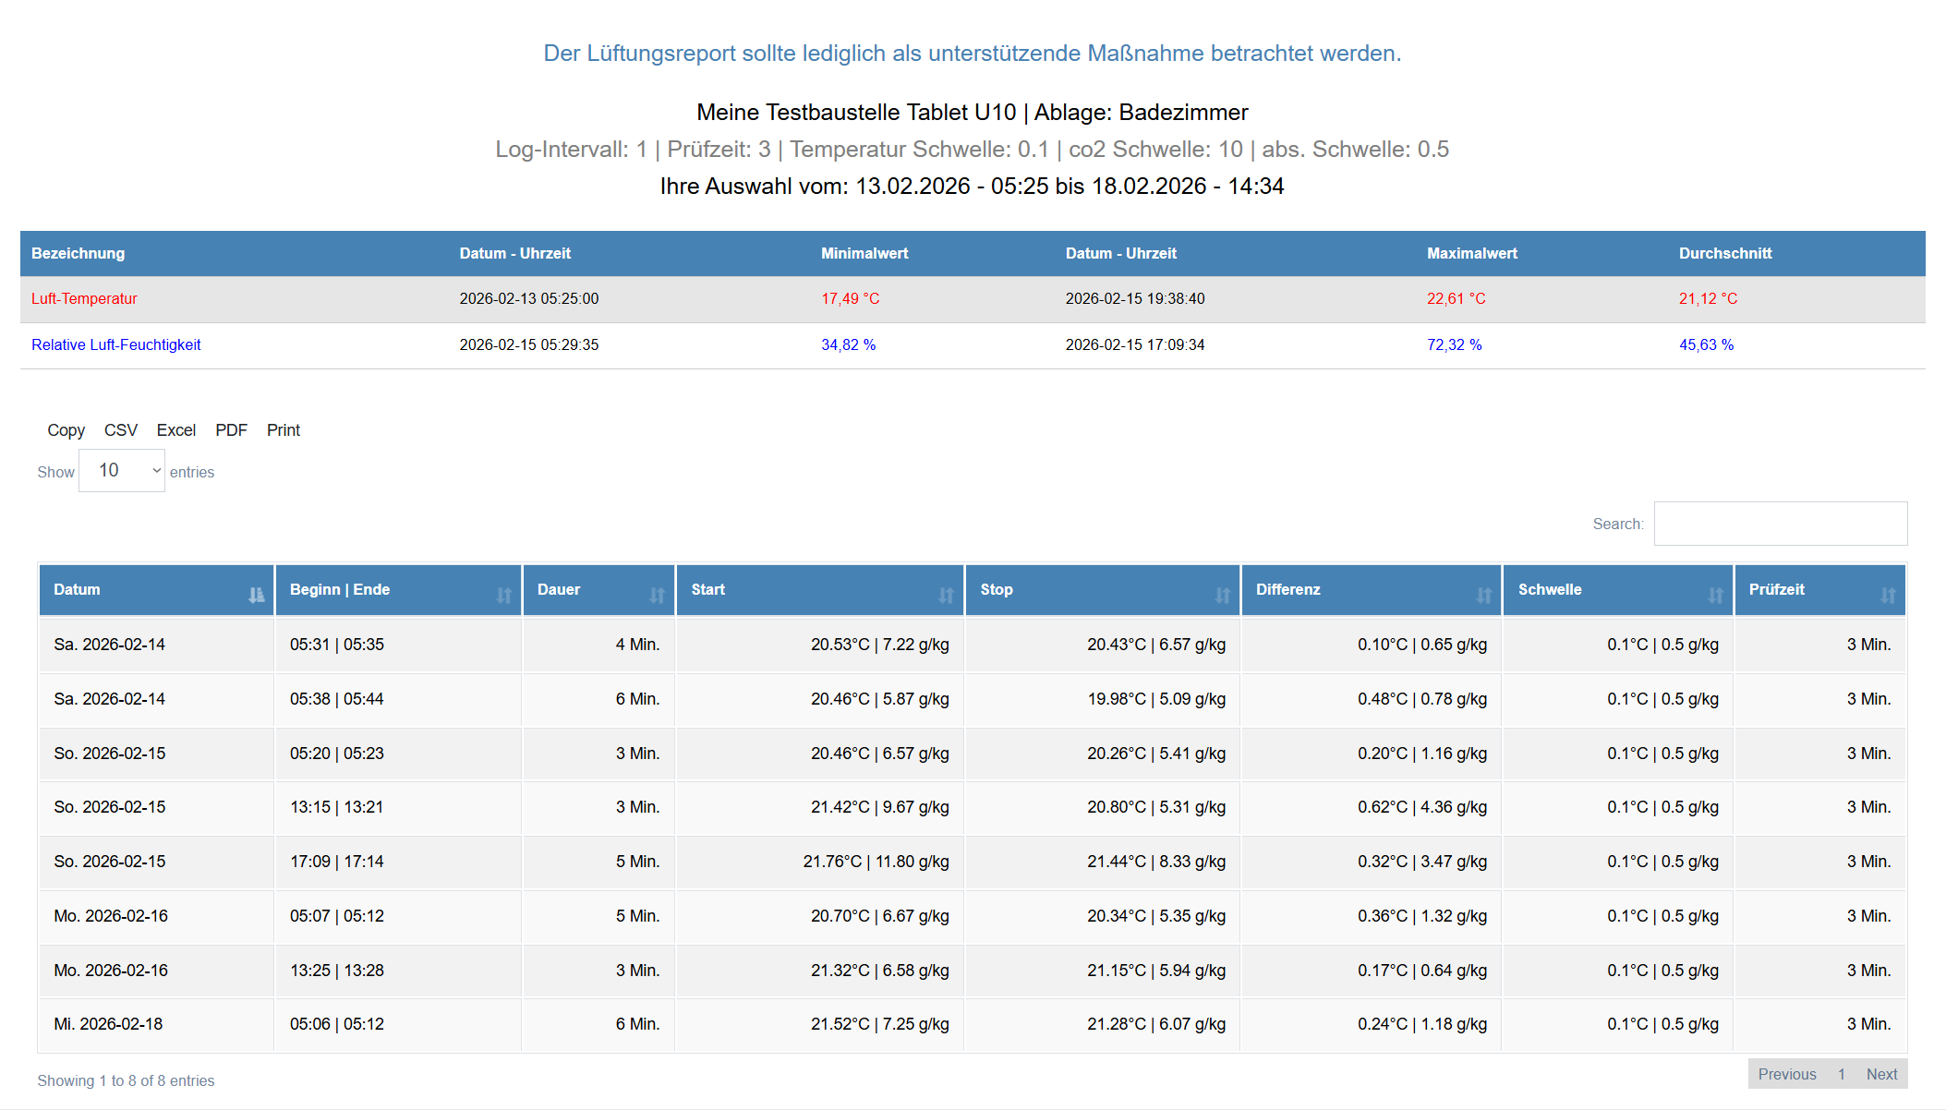Image resolution: width=1946 pixels, height=1110 pixels.
Task: Click the Relative Luft-Feuchtigkeit row label
Action: point(115,345)
